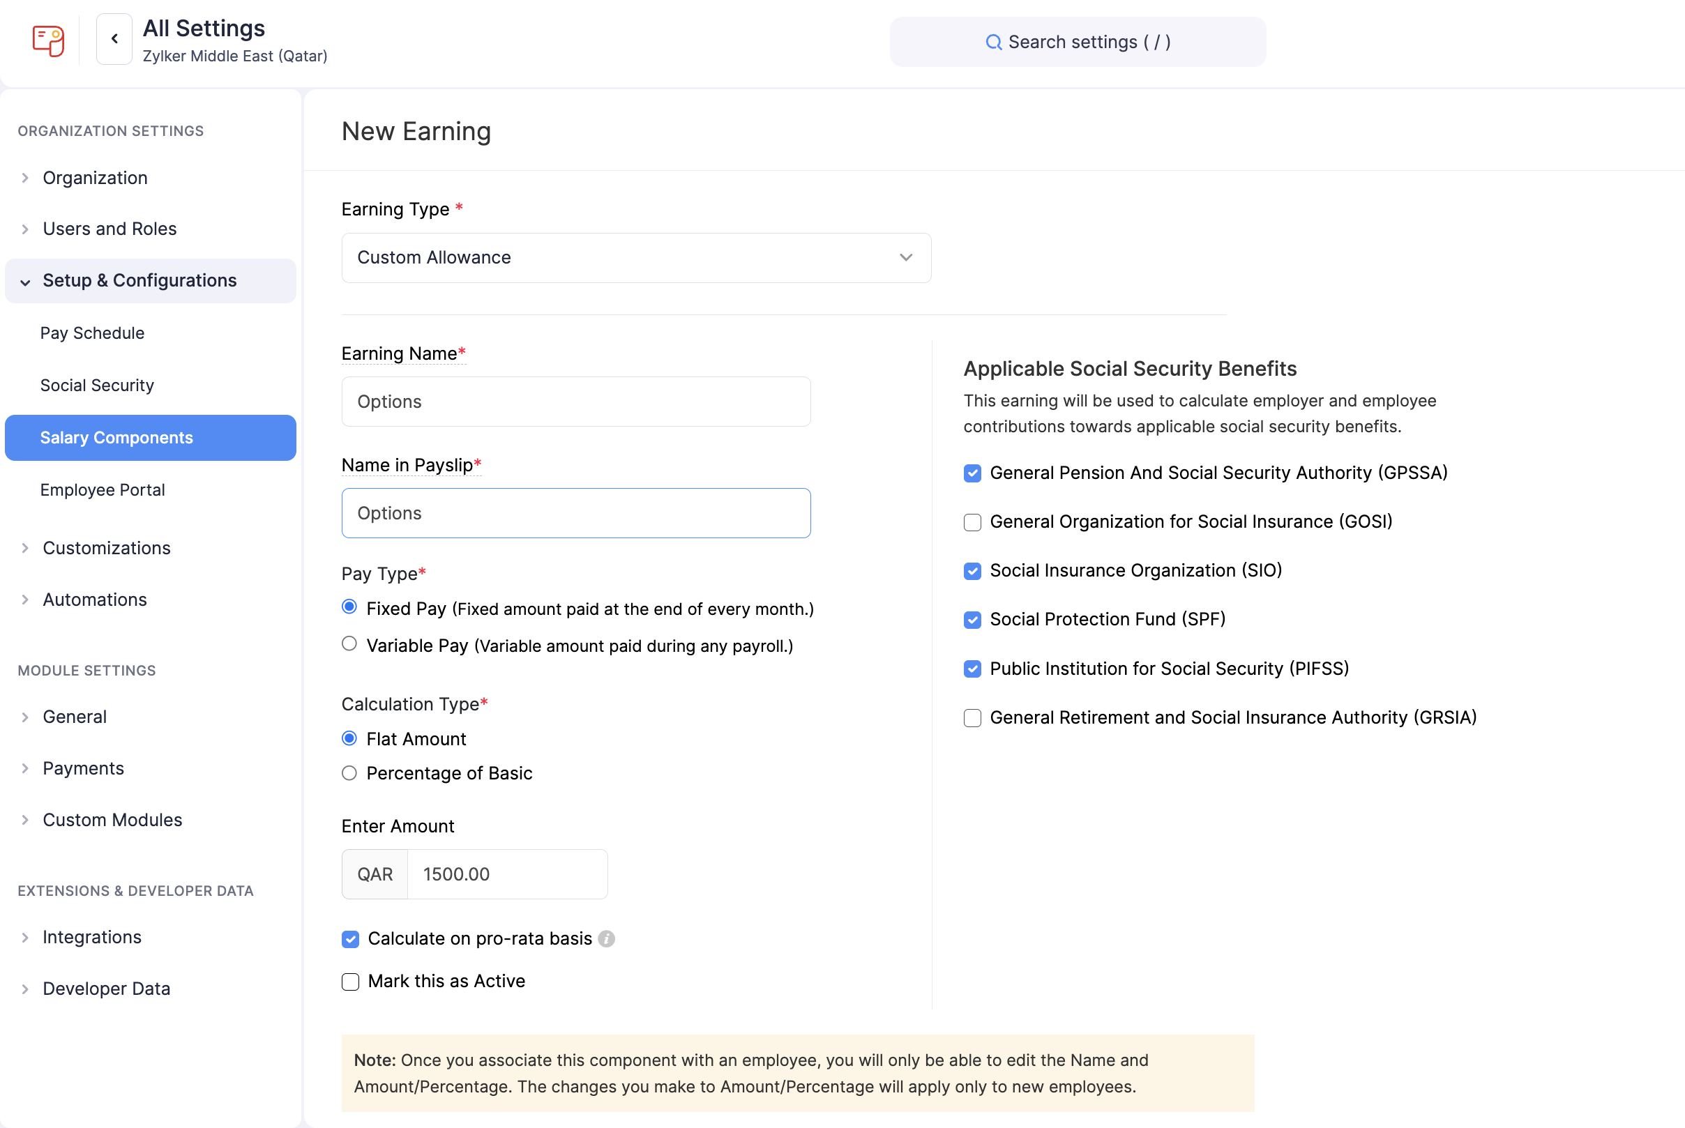This screenshot has width=1685, height=1128.
Task: Click the search magnifier icon
Action: tap(993, 43)
